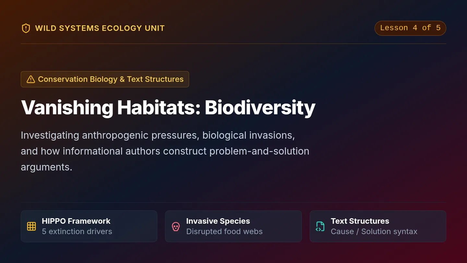
Task: Click the horizontal divider under the header
Action: pos(233,44)
